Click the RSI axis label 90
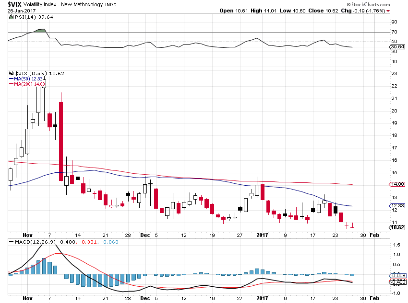 [394, 22]
